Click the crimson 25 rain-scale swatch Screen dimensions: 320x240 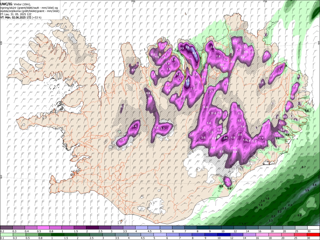click(300, 234)
